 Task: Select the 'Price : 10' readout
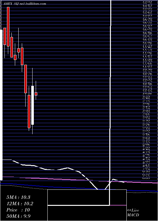[x=18, y=210]
